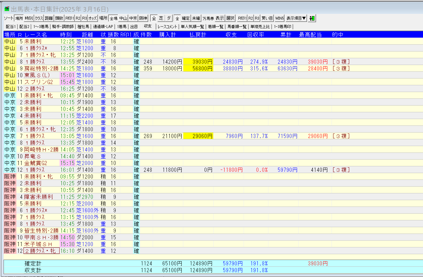
Task: Switch to the 単複売上比 tab
Action: tap(260, 27)
